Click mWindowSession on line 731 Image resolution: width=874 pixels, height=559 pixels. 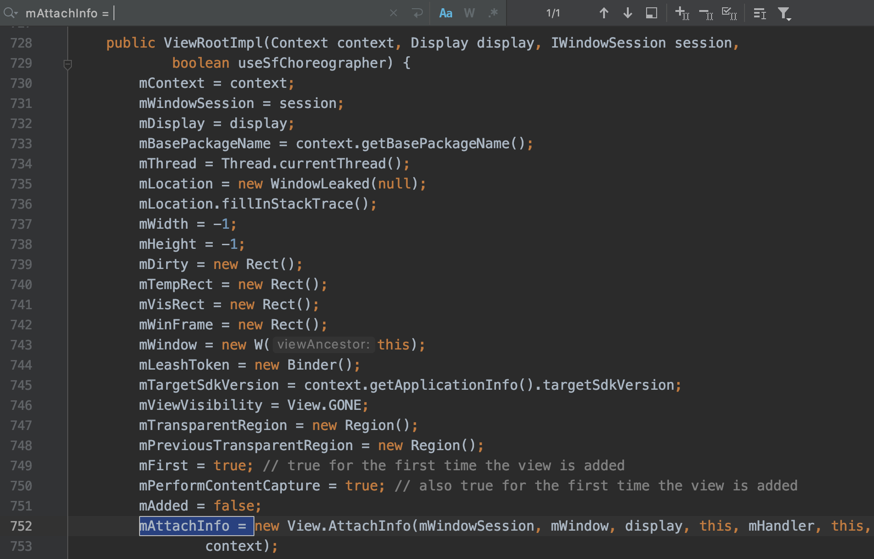(x=196, y=103)
